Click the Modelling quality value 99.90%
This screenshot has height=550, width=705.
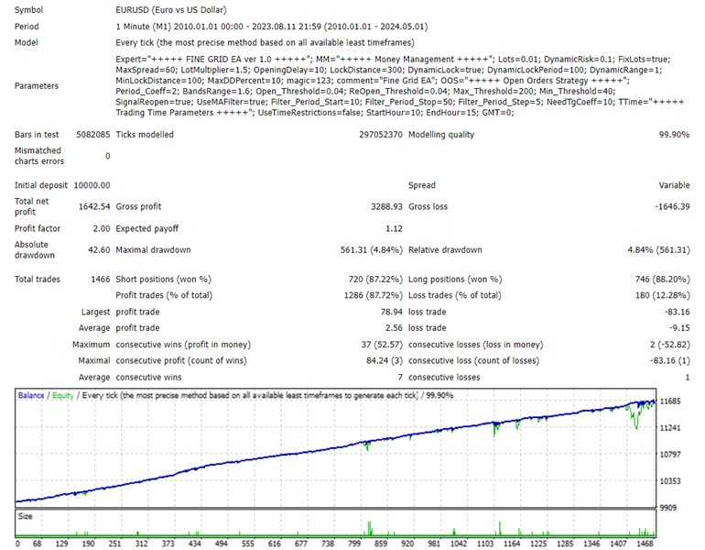pyautogui.click(x=674, y=134)
